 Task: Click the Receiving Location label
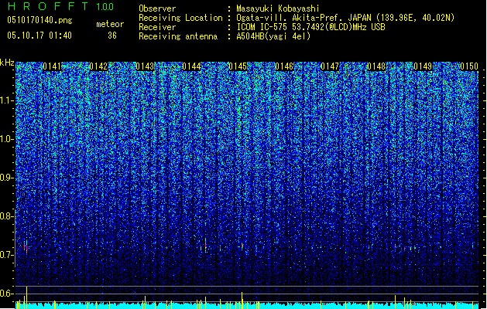[180, 18]
